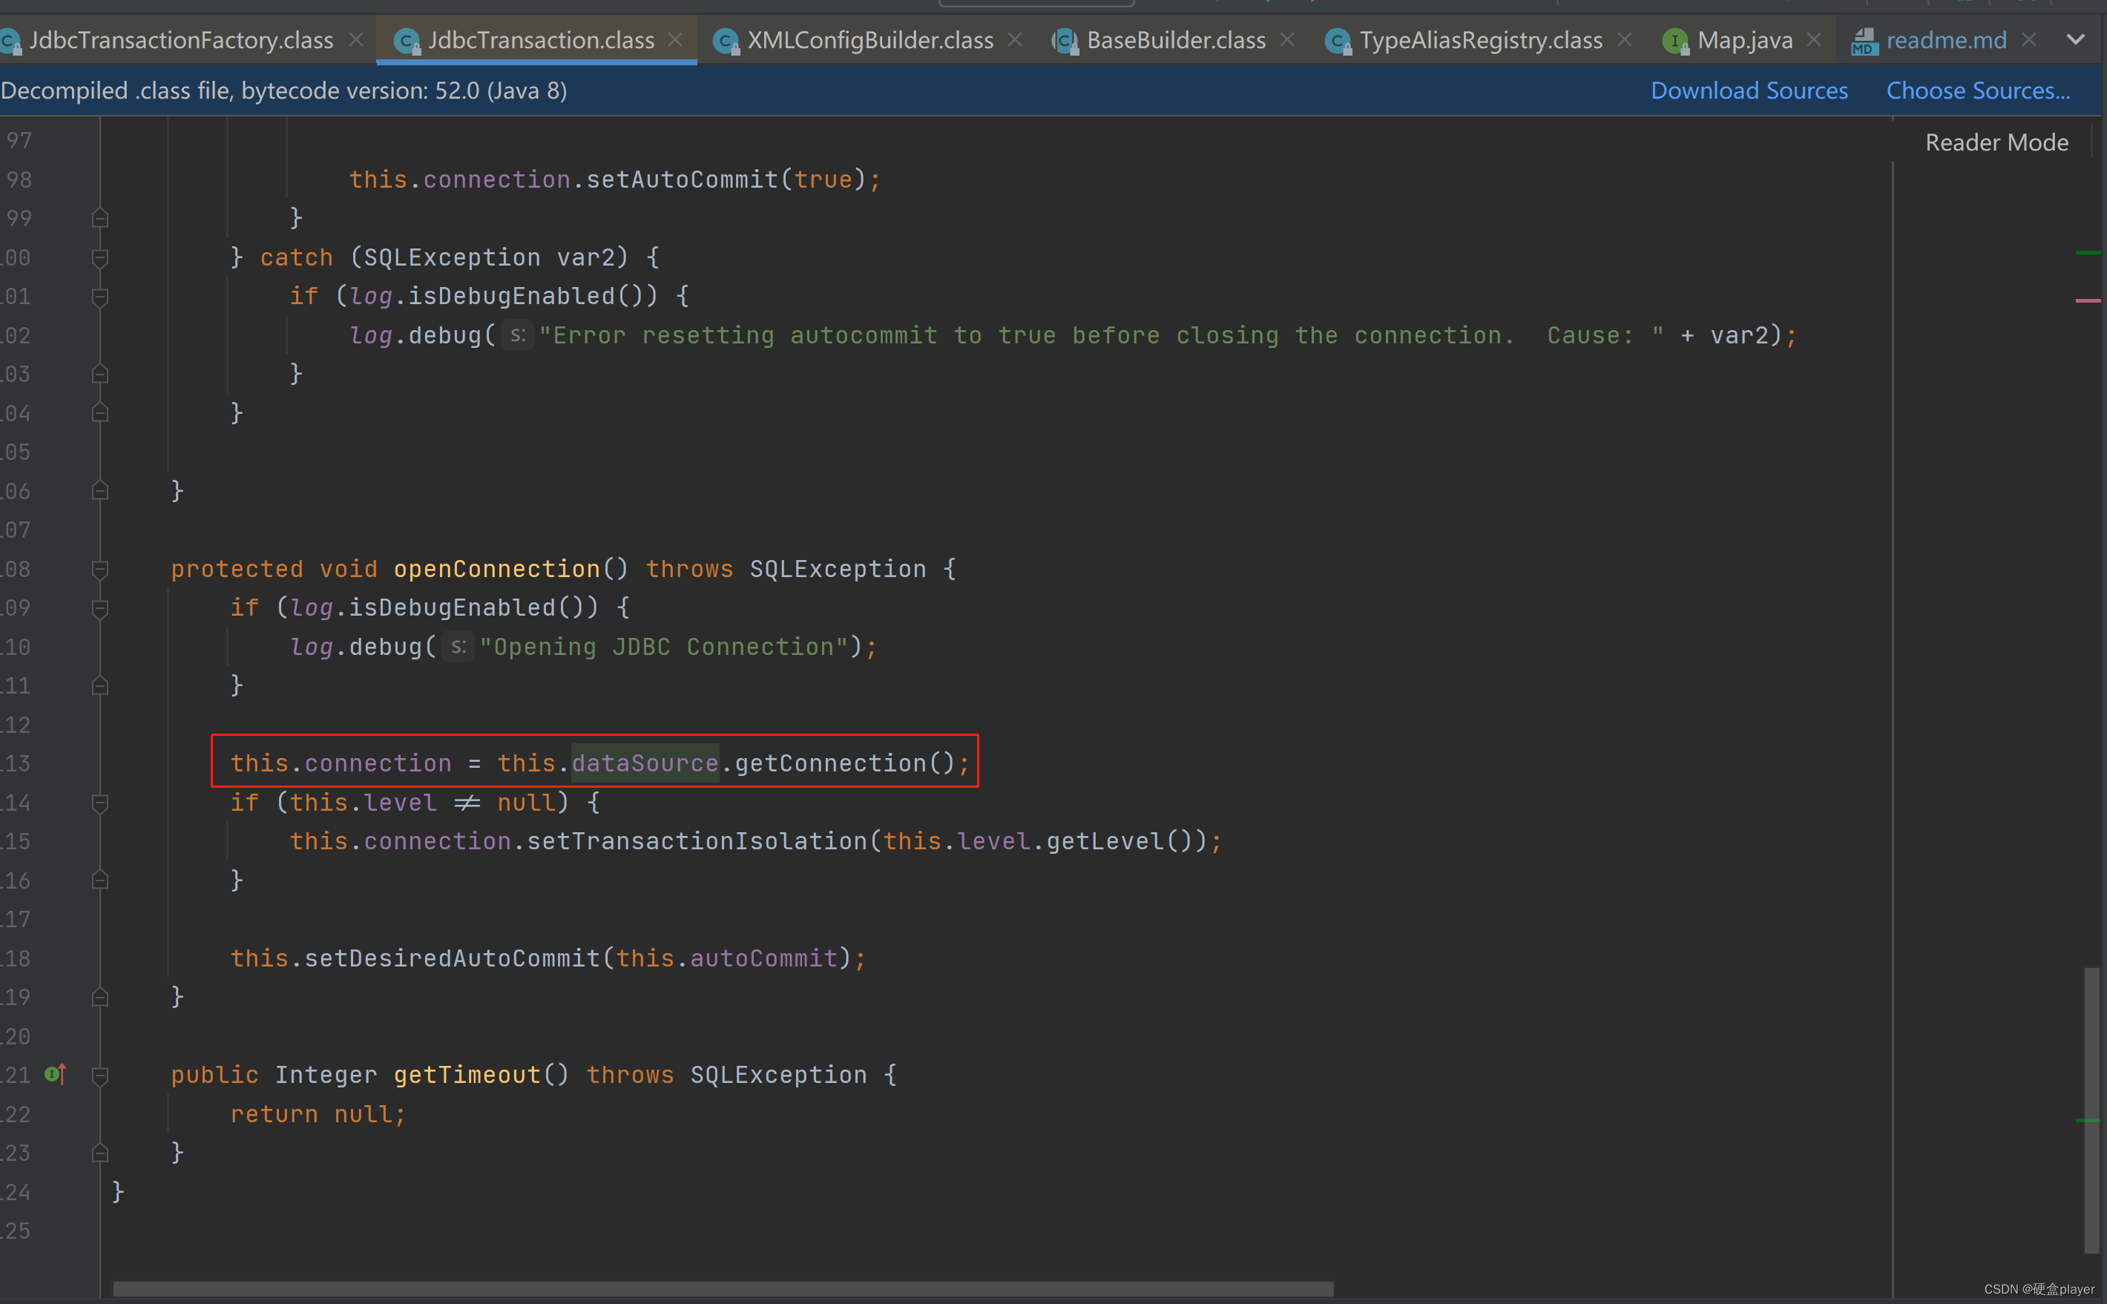This screenshot has width=2107, height=1304.
Task: Close the JdbcTransactionFactory.class tab
Action: (355, 39)
